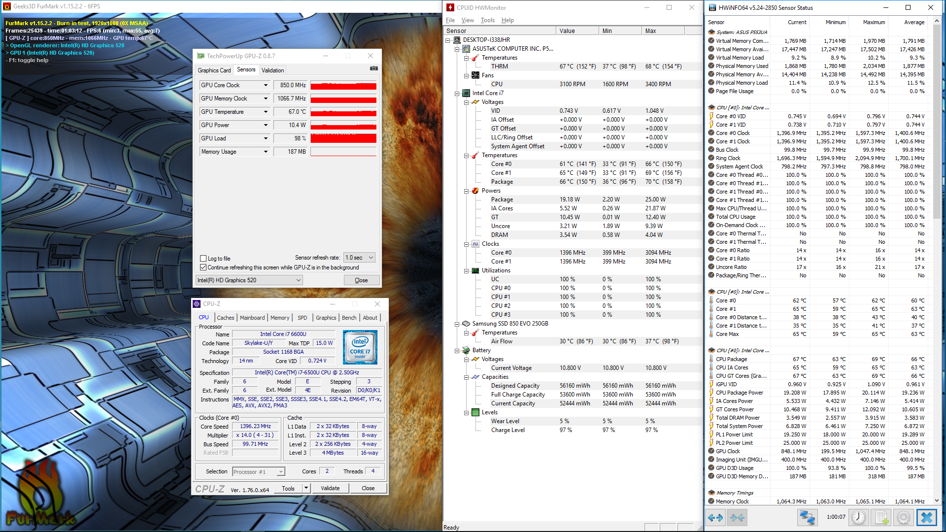This screenshot has width=946, height=532.
Task: Click the Intel Core i7 logo in CPU-Z
Action: click(x=360, y=347)
